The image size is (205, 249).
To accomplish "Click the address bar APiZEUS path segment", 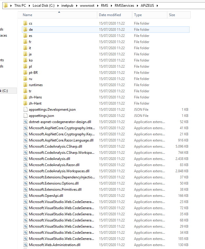I will pyautogui.click(x=147, y=6).
